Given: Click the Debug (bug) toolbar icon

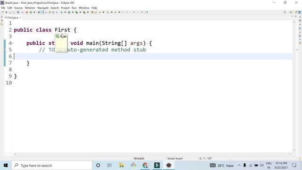Looking at the screenshot, I should click(62, 12).
